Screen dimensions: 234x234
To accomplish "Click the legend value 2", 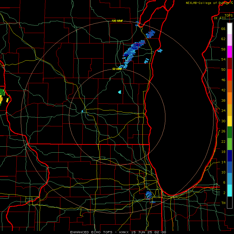I will tap(224, 193).
